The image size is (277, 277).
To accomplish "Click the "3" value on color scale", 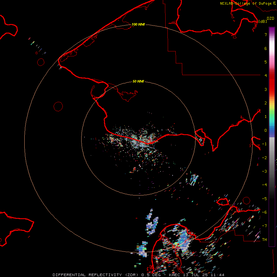I will pos(266,89).
